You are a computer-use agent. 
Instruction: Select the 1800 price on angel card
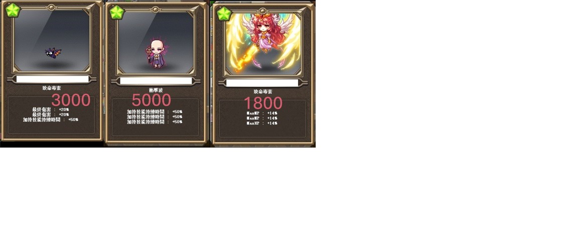tap(263, 103)
